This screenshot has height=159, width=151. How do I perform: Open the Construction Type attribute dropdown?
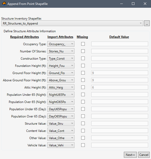[61, 58]
